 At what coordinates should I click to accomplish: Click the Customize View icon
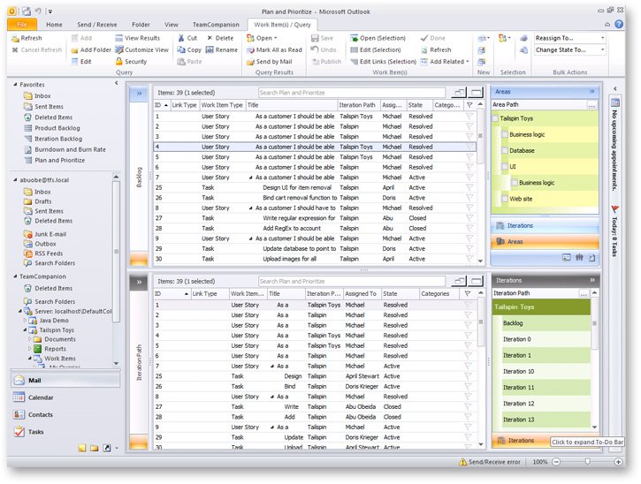pyautogui.click(x=119, y=50)
